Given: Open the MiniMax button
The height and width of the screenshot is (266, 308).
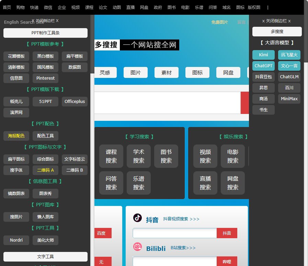Looking at the screenshot, I should pos(289,99).
